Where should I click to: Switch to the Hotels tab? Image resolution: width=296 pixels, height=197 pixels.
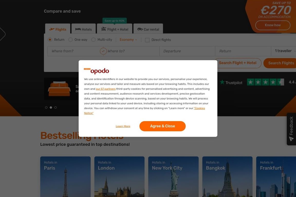point(84,29)
